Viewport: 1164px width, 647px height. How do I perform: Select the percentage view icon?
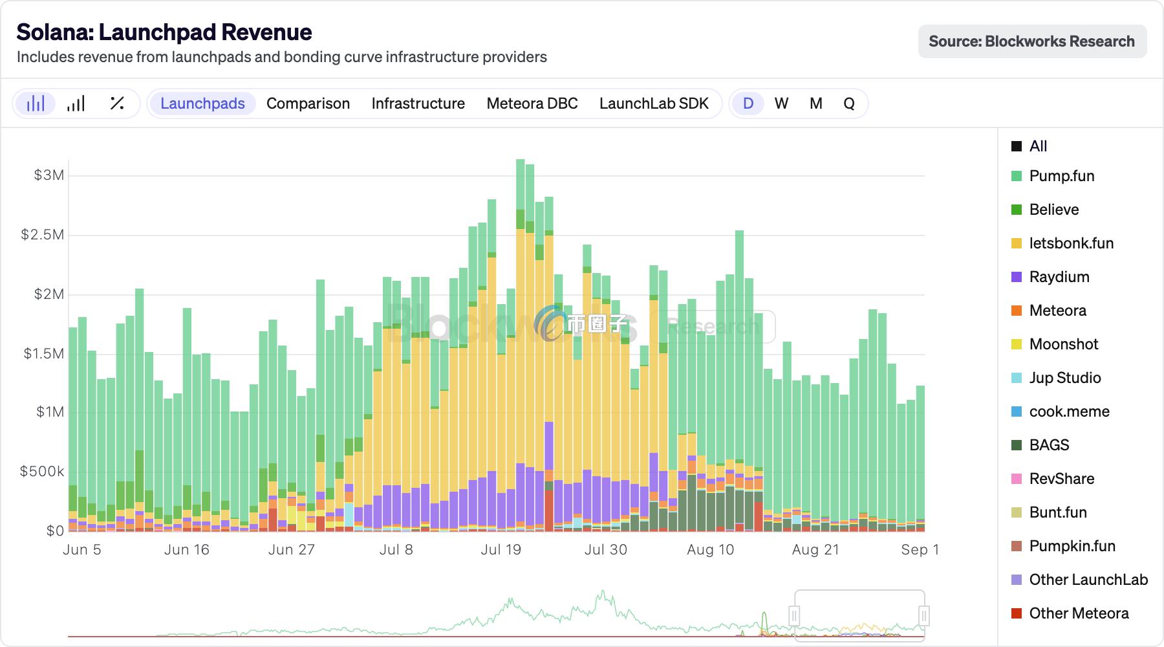(117, 104)
